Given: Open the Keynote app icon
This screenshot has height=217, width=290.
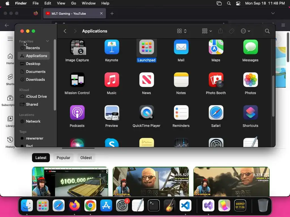Looking at the screenshot, I should point(112,47).
